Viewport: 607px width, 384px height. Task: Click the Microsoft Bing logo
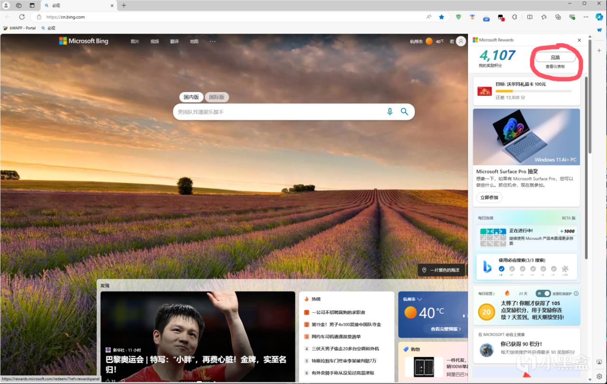83,41
